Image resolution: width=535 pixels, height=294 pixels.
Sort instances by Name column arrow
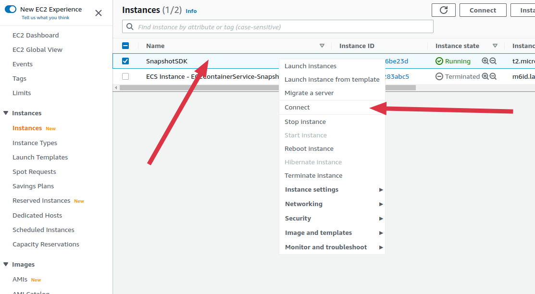322,46
